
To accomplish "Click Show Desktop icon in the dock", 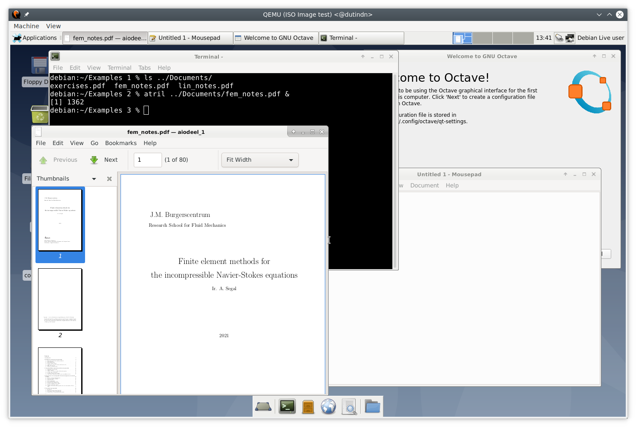I will point(263,406).
